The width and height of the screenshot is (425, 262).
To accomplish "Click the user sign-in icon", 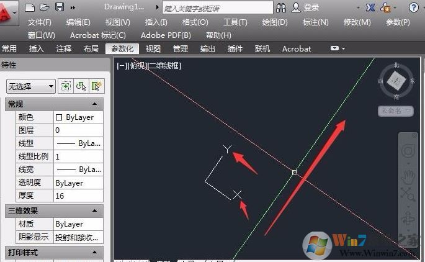I will tap(296, 7).
